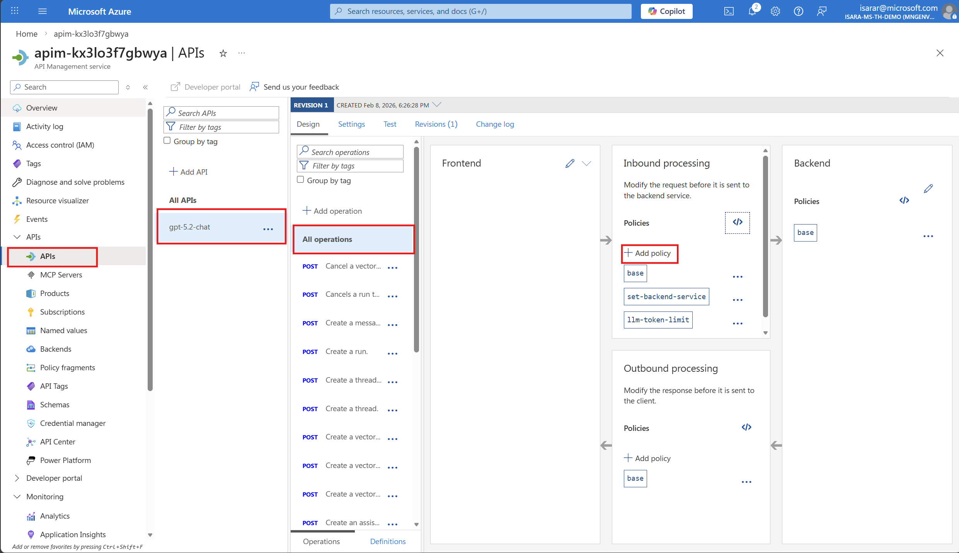Viewport: 959px width, 553px height.
Task: Click Add policy under Inbound processing
Action: coord(648,253)
